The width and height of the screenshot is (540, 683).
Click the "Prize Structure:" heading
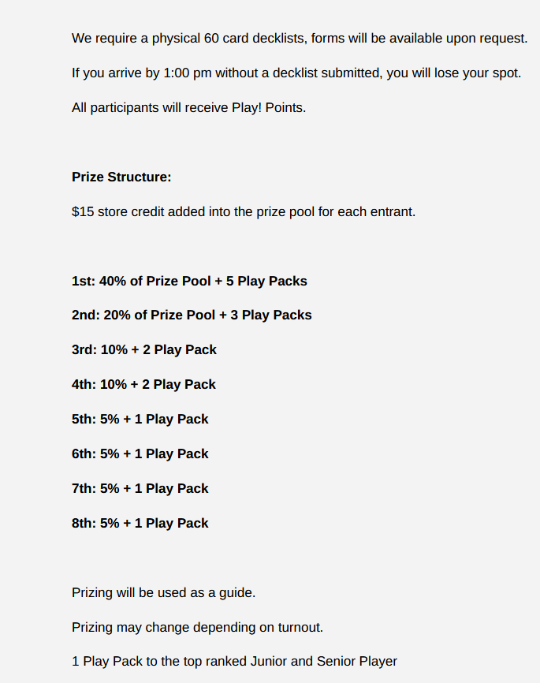coord(121,177)
